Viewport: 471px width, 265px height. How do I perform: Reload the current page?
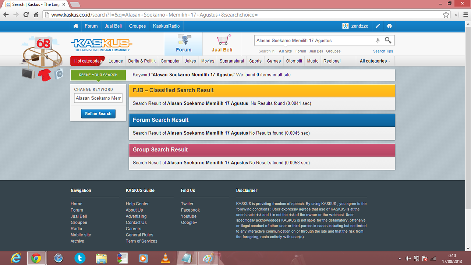[26, 15]
